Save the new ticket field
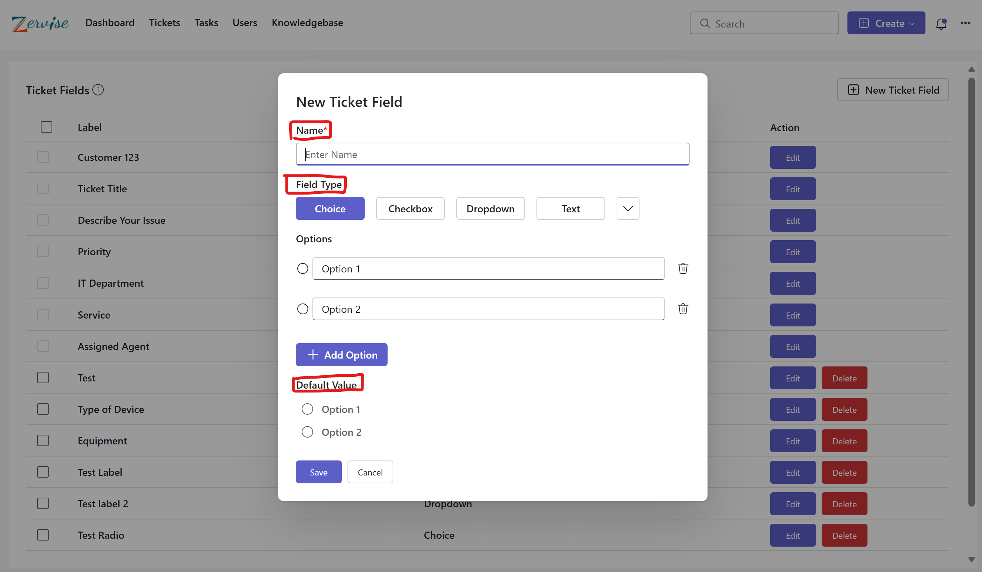 pyautogui.click(x=319, y=472)
